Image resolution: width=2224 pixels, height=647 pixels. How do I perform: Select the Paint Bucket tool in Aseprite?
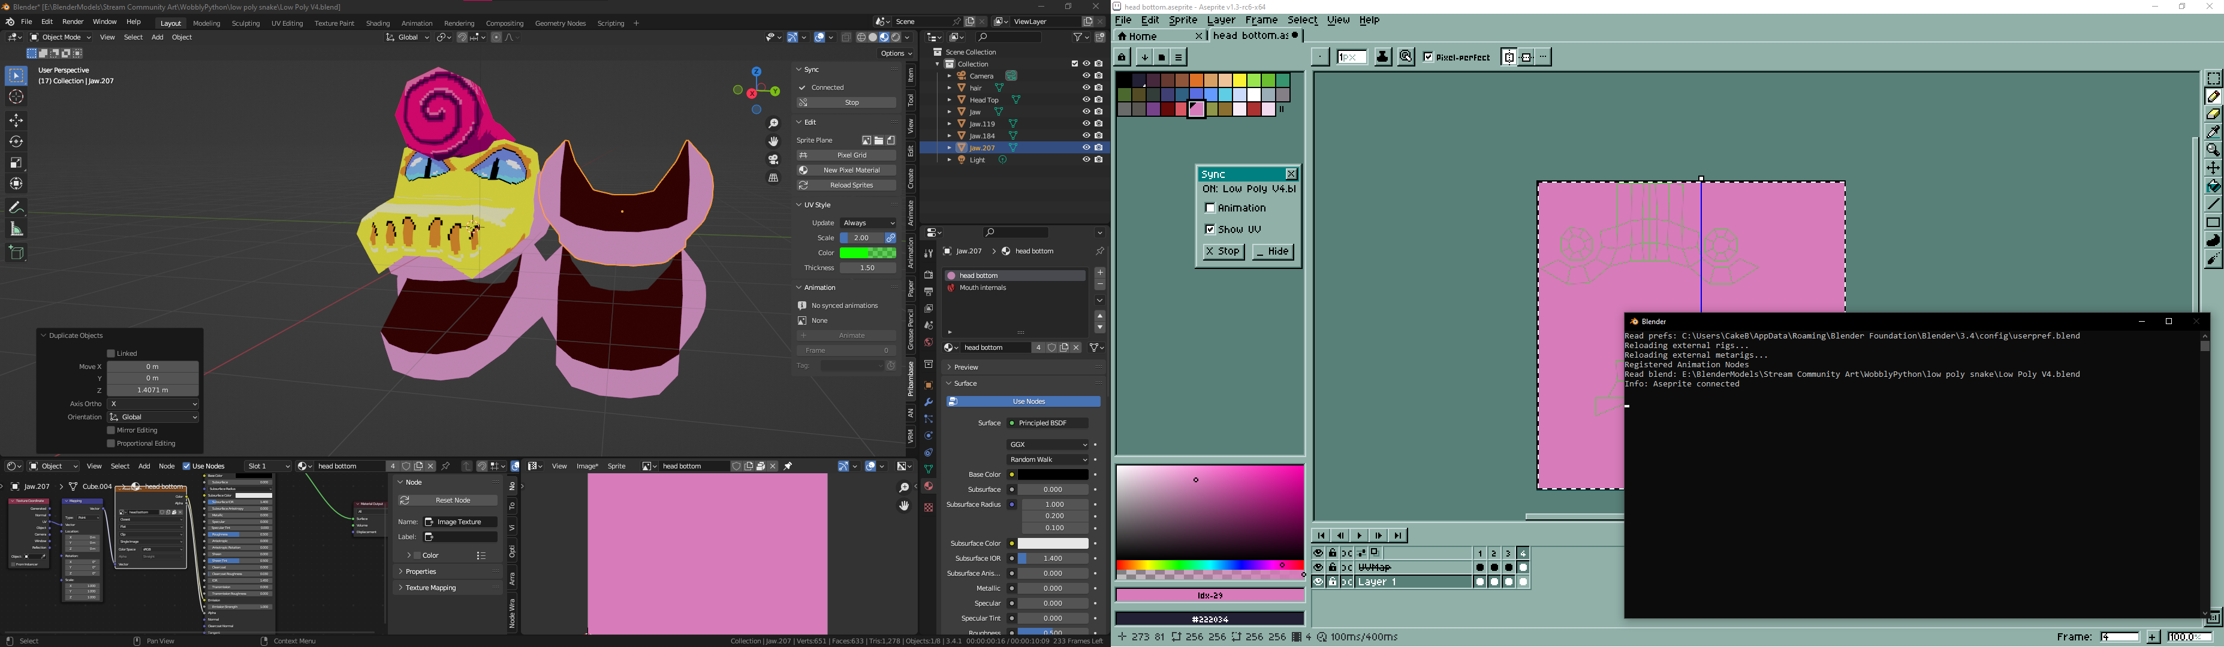click(x=2213, y=186)
